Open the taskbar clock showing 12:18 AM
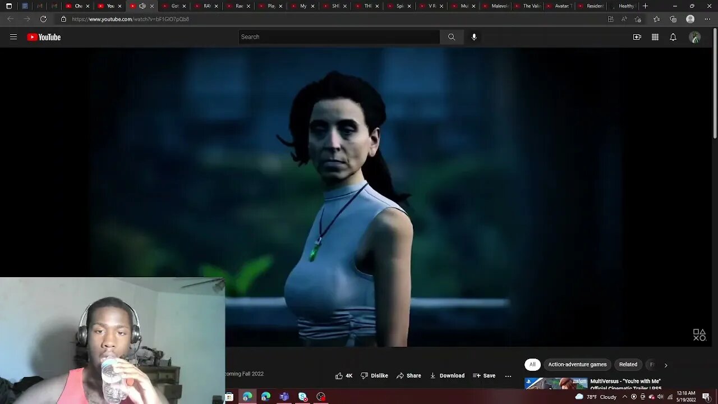The width and height of the screenshot is (718, 404). coord(686,397)
